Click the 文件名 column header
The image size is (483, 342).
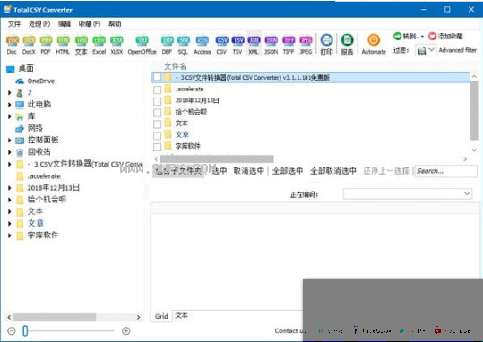click(x=176, y=66)
